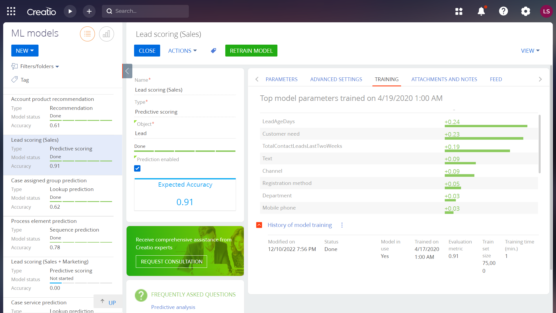
Task: Open the three-dot menu near History of model training
Action: [x=342, y=225]
